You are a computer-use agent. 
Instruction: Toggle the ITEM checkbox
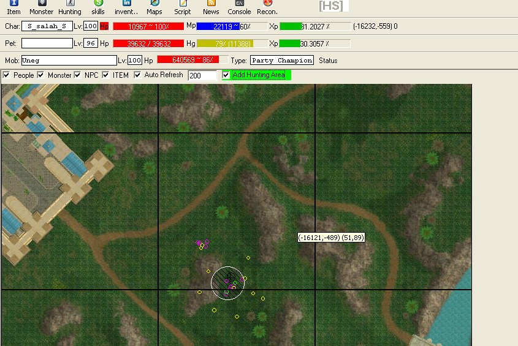[105, 75]
